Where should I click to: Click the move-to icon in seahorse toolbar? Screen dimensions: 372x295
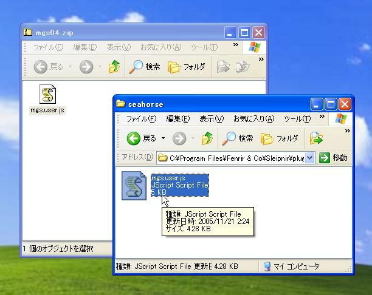(316, 138)
